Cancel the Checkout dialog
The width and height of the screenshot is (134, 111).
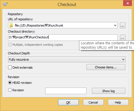(93, 102)
